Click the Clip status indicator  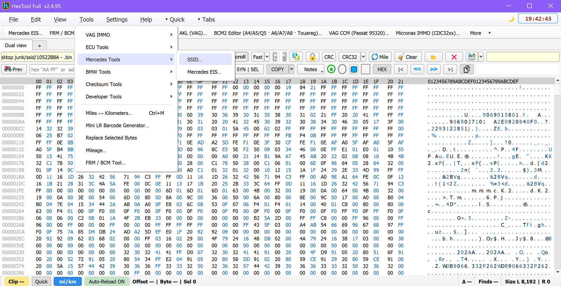tap(16, 281)
